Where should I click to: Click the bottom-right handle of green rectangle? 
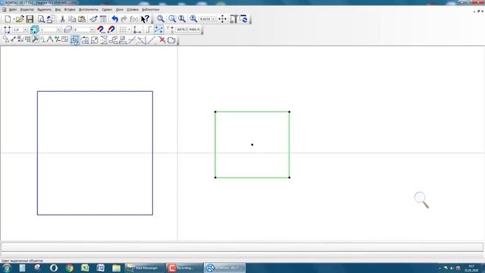point(289,177)
